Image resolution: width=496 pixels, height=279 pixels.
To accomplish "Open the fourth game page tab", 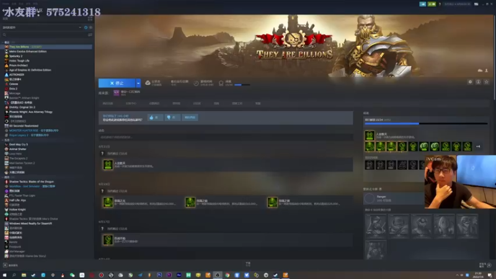I will [x=176, y=104].
